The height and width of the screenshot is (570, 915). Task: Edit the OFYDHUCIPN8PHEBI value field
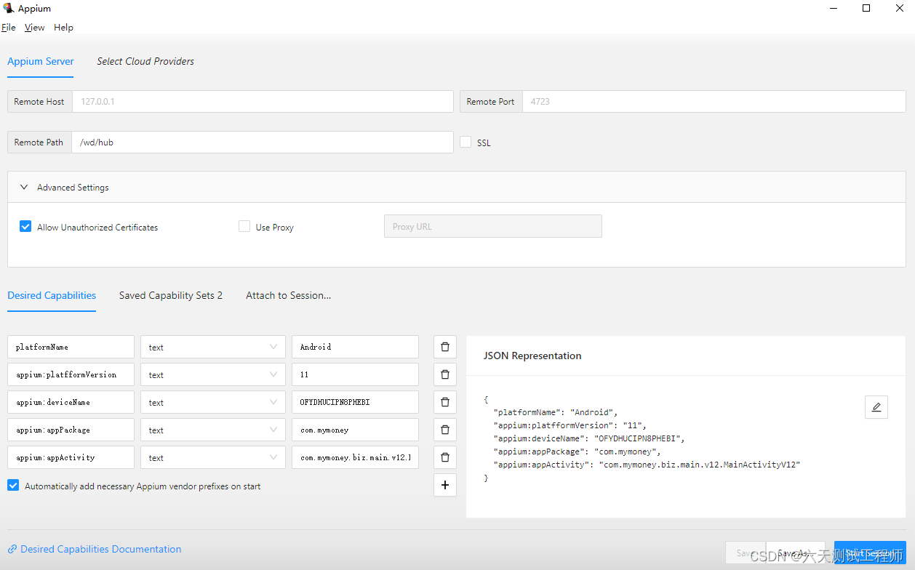pos(355,402)
